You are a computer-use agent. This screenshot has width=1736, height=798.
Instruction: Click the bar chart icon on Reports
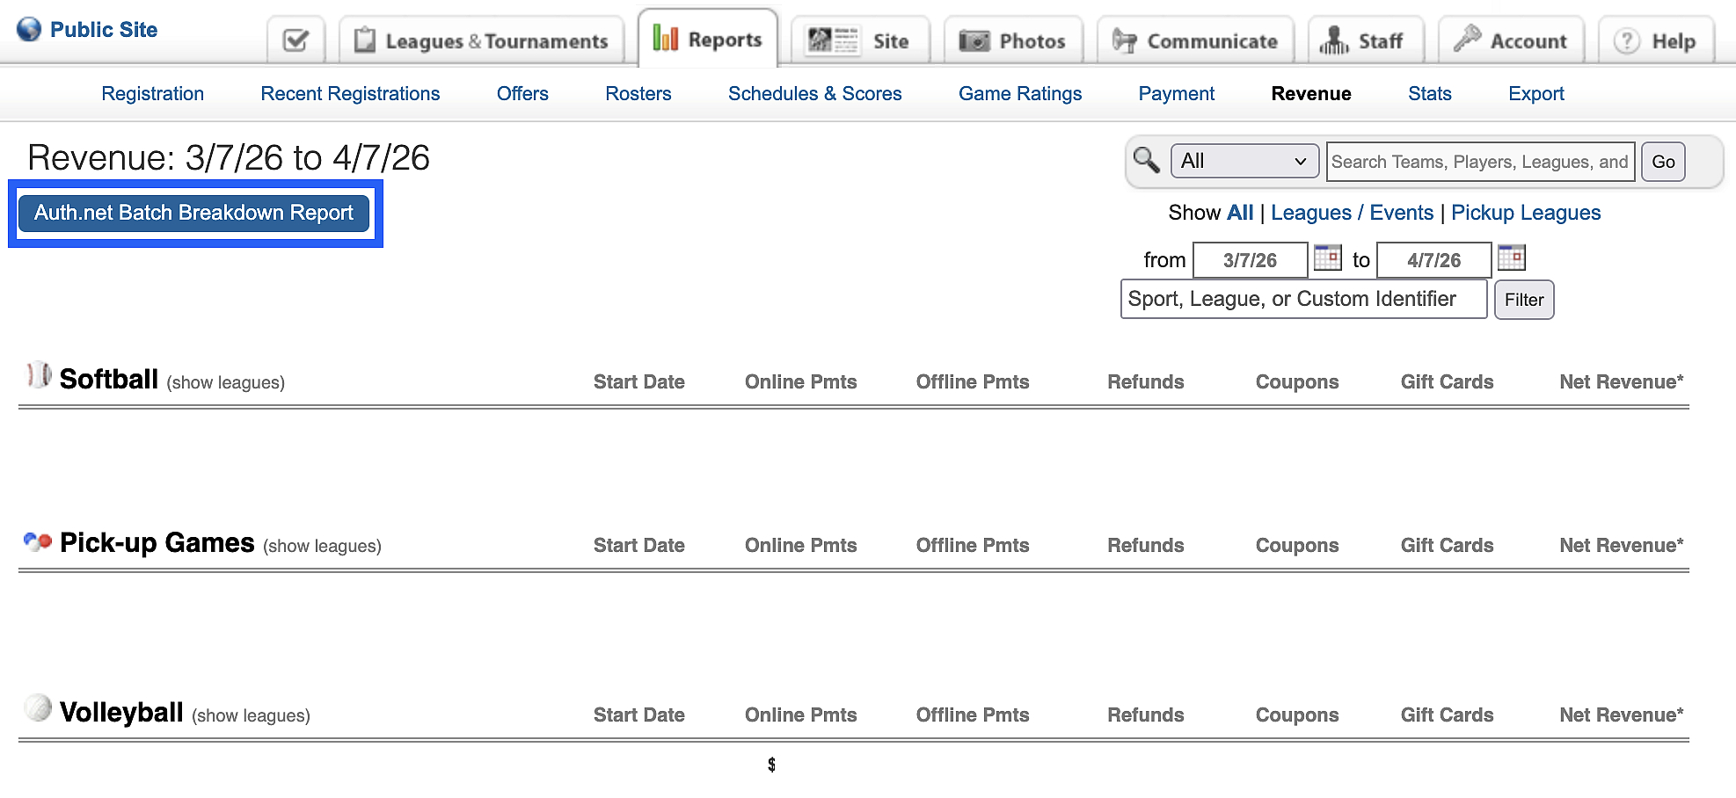666,38
